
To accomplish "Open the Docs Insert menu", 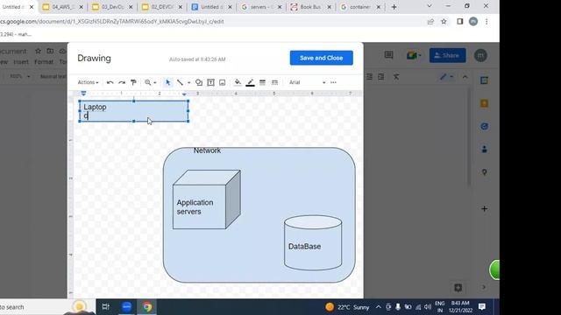I will 21,62.
